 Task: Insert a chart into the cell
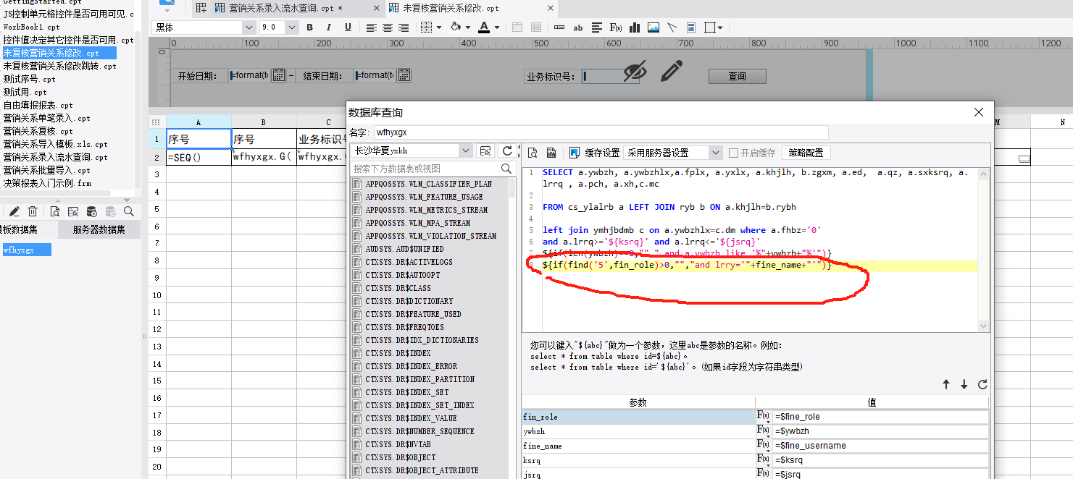pos(635,27)
